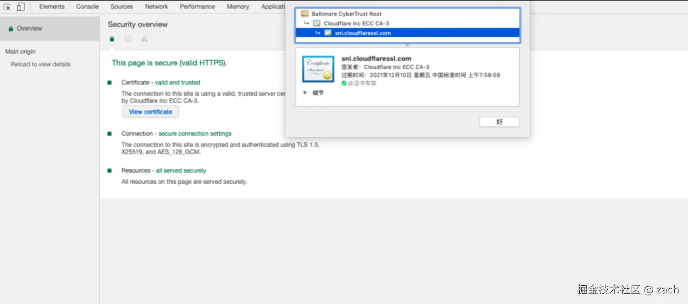This screenshot has height=304, width=688.
Task: Click the View certificate button
Action: (150, 112)
